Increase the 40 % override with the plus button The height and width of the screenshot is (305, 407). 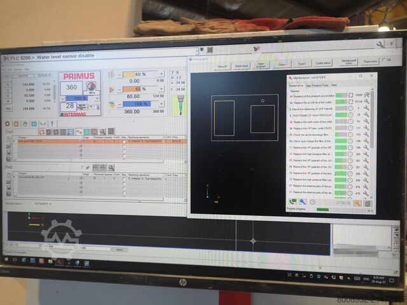tap(162, 74)
